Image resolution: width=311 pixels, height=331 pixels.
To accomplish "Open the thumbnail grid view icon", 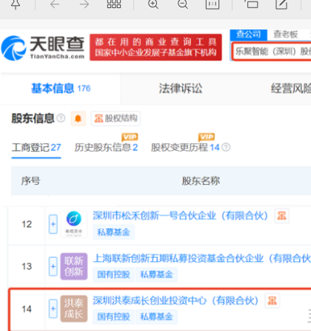I will 114,4.
